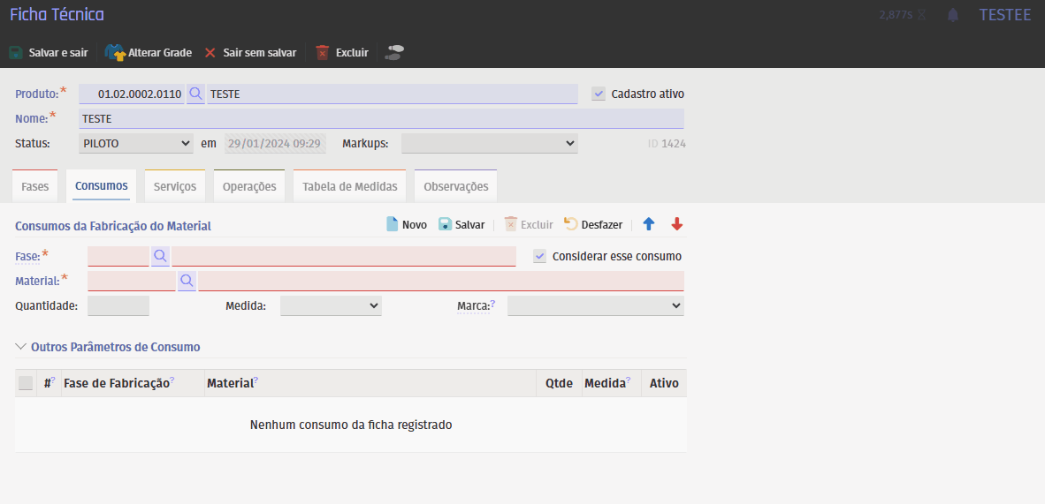Click into the Quantidade input field
The width and height of the screenshot is (1045, 504).
tap(118, 305)
